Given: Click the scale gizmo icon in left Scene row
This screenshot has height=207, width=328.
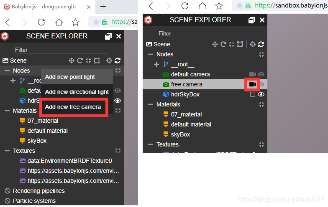Looking at the screenshot, I should coord(88,61).
